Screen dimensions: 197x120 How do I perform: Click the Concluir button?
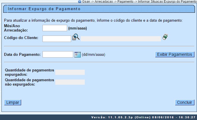point(185,102)
